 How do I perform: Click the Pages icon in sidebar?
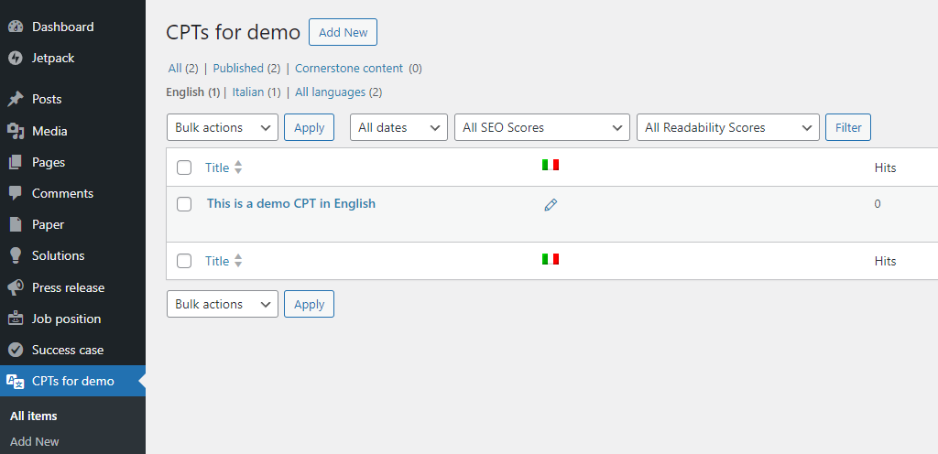(16, 163)
